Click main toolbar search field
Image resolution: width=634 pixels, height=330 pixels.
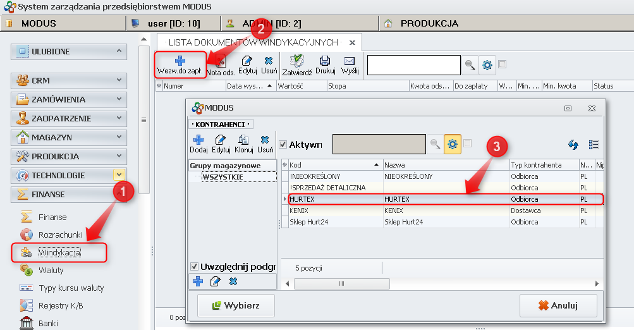(x=413, y=65)
